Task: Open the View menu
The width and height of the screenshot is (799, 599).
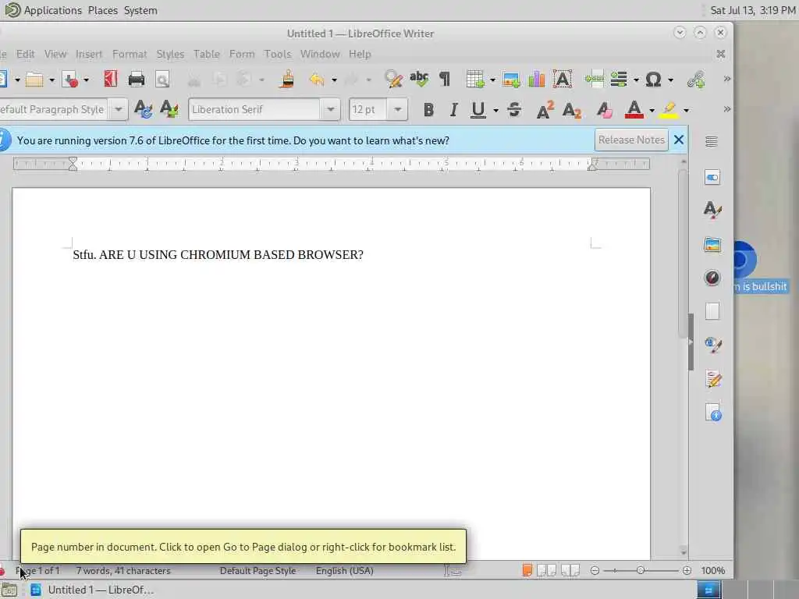Action: (x=55, y=54)
